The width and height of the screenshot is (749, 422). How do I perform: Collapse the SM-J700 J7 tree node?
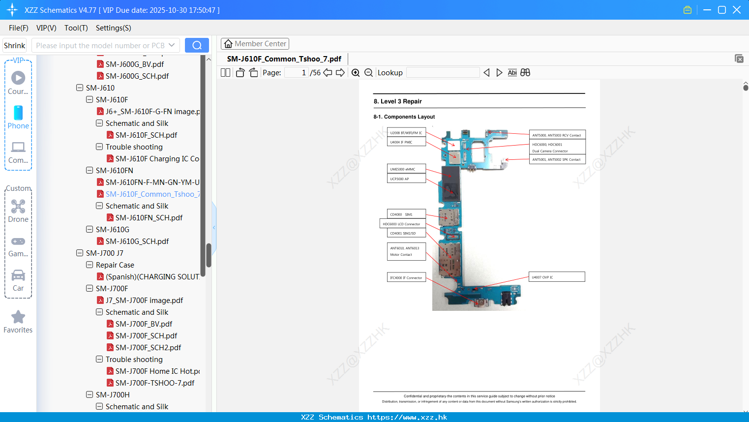point(80,253)
